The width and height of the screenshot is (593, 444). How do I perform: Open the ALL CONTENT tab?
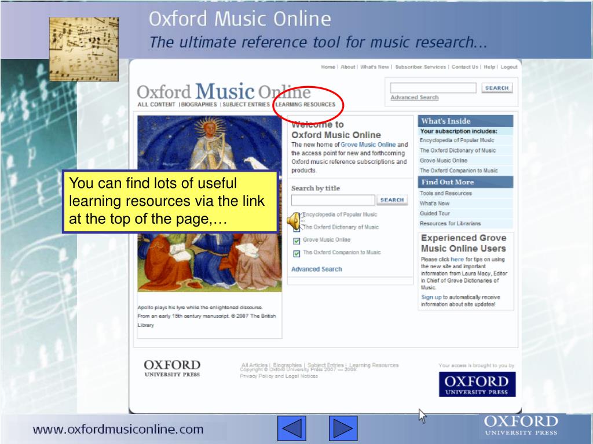(156, 105)
